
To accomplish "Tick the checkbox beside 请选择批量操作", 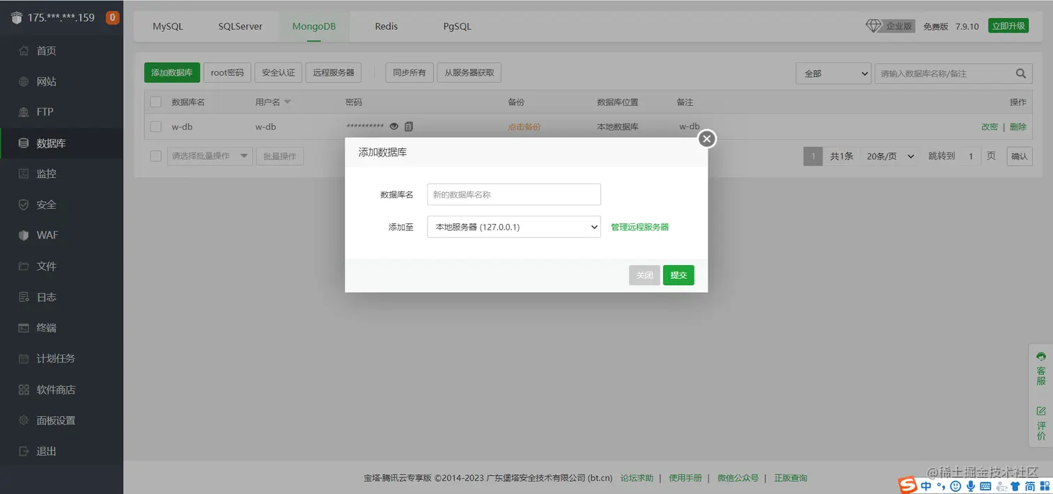I will pyautogui.click(x=156, y=156).
